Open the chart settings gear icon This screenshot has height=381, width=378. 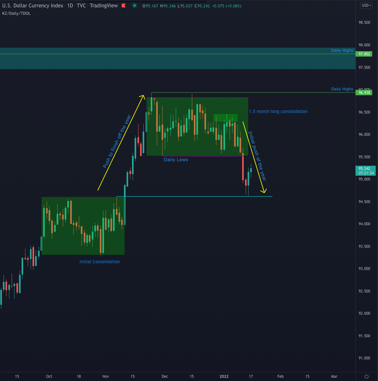point(366,377)
